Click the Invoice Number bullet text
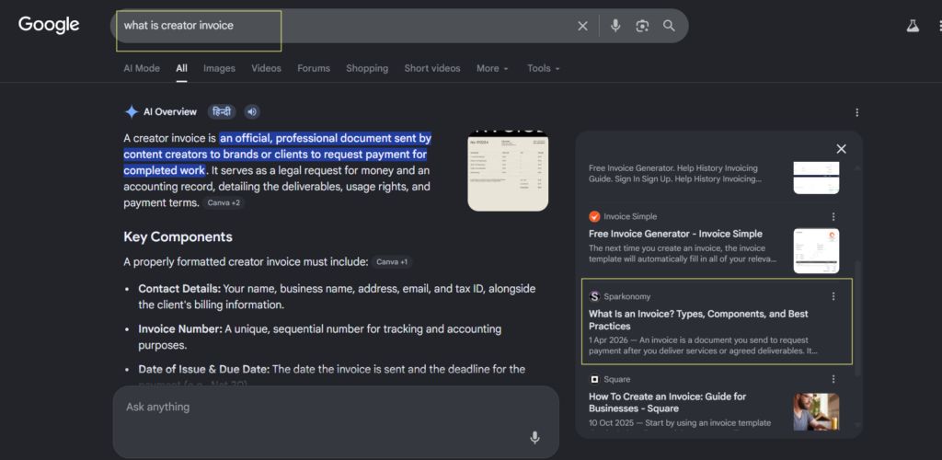942x460 pixels. (319, 338)
